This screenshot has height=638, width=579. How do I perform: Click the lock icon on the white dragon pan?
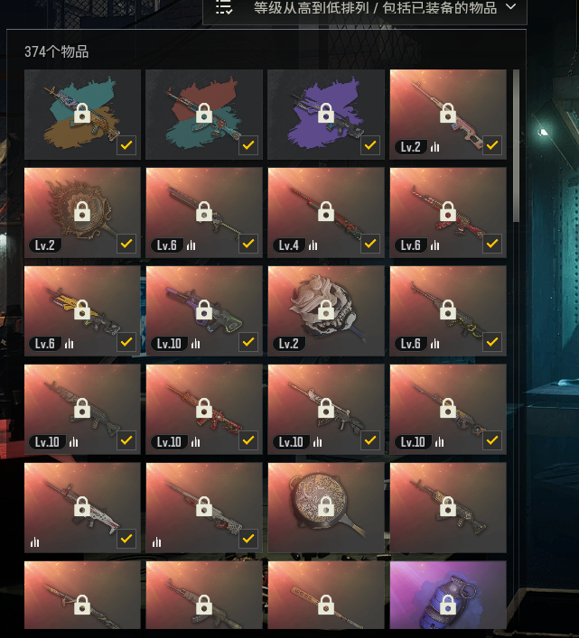tap(326, 310)
